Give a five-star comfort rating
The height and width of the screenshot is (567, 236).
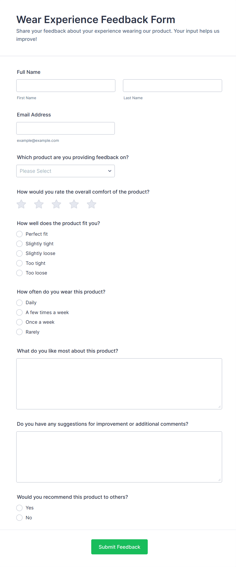pyautogui.click(x=91, y=204)
